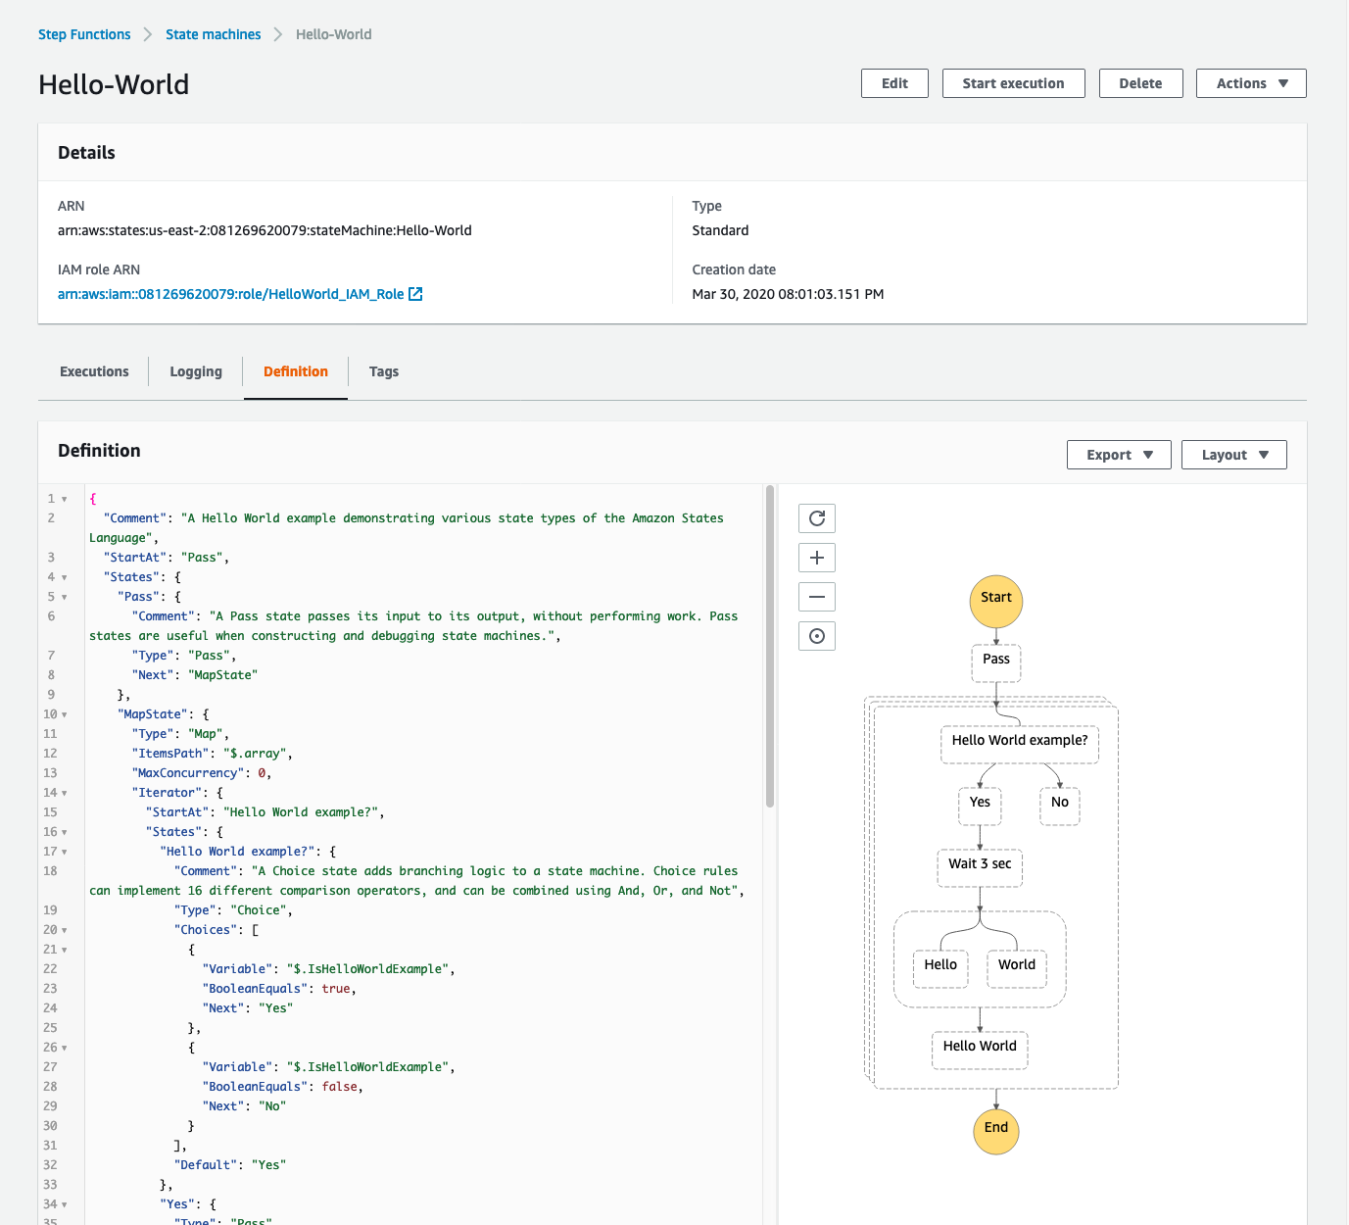Go to State machines breadcrumb link
This screenshot has width=1349, height=1225.
(x=213, y=34)
